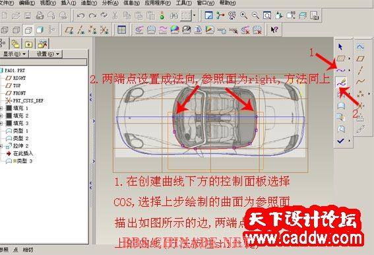Select the arrow pointer tool in right toolbar
Viewport: 374px width, 255px height.
(340, 47)
